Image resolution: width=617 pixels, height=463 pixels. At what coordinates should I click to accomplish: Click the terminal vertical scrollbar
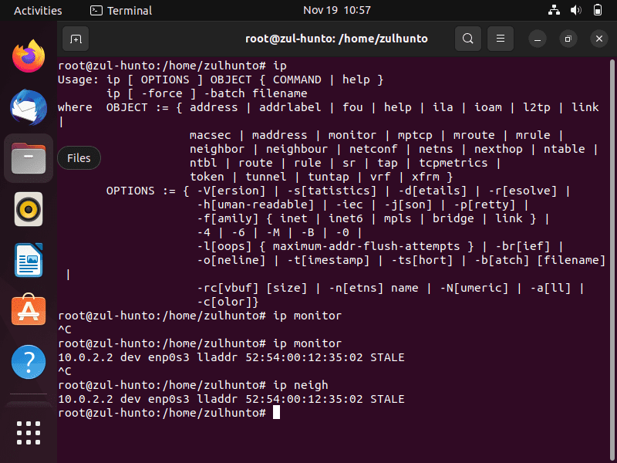[x=612, y=260]
